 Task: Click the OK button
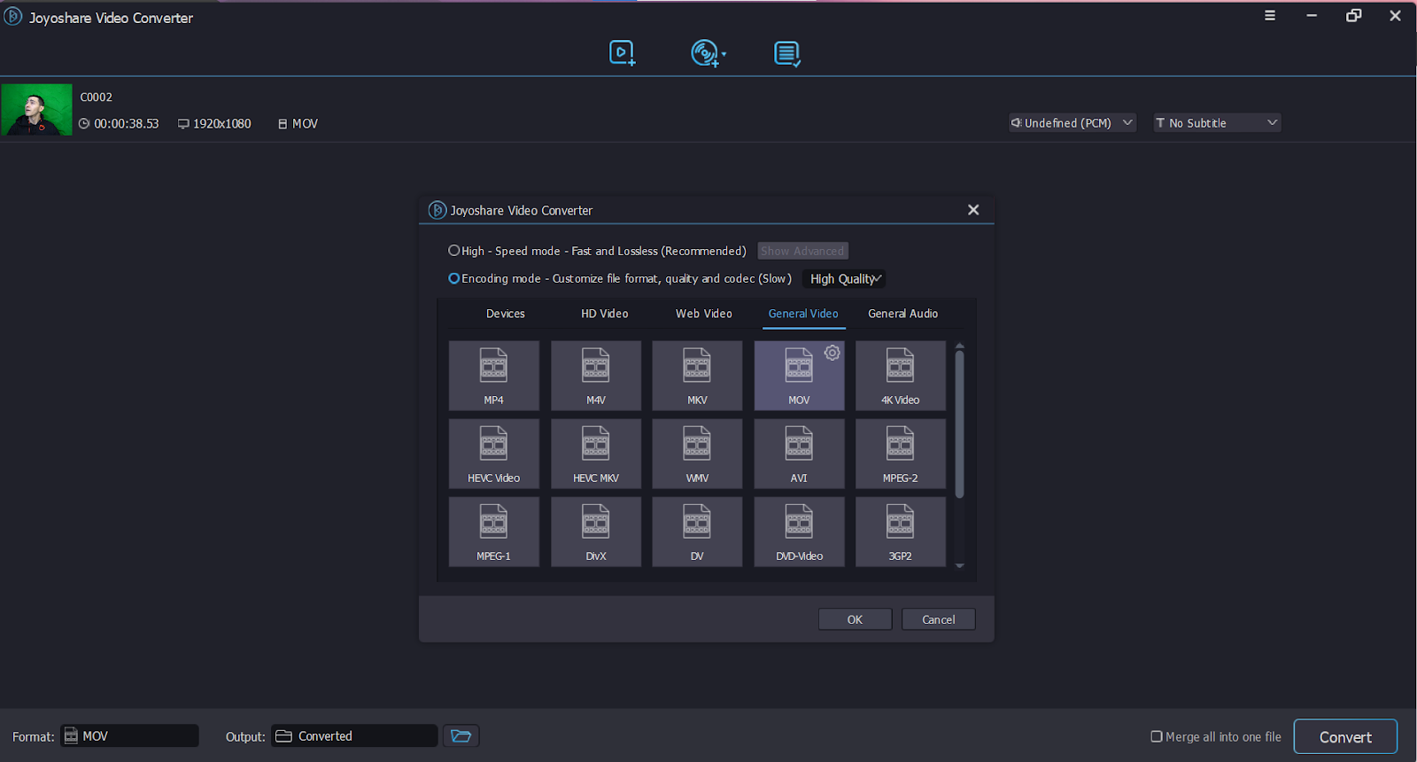[x=855, y=619]
